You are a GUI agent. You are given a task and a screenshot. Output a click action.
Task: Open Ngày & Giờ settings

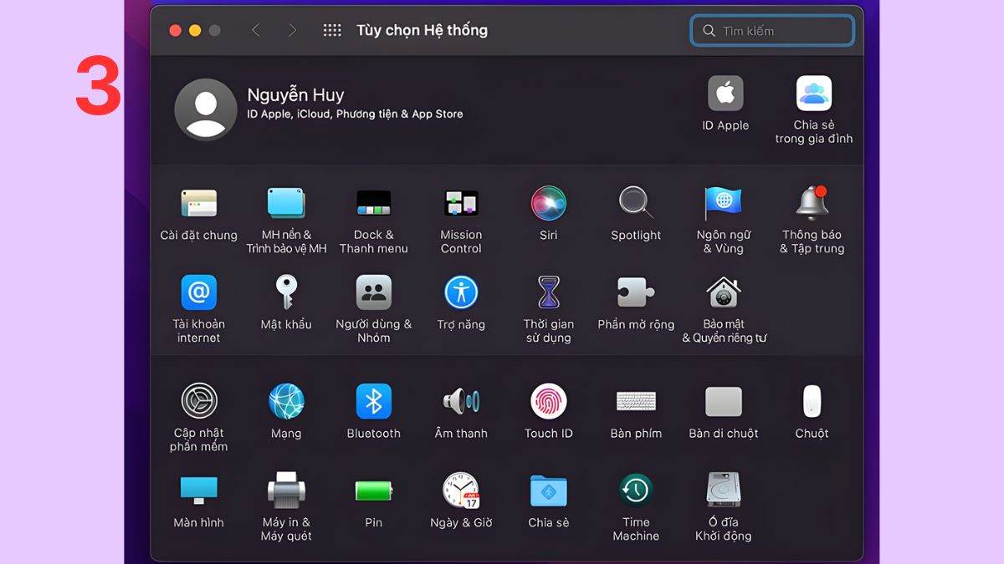tap(461, 490)
